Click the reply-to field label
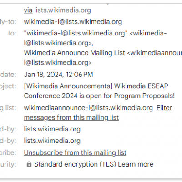This screenshot has width=182, height=182. (8, 22)
